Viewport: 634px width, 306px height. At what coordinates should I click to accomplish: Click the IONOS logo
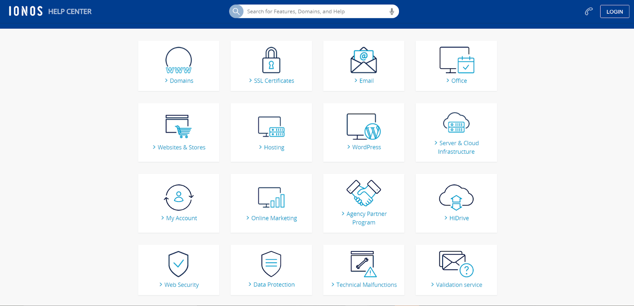pos(26,11)
